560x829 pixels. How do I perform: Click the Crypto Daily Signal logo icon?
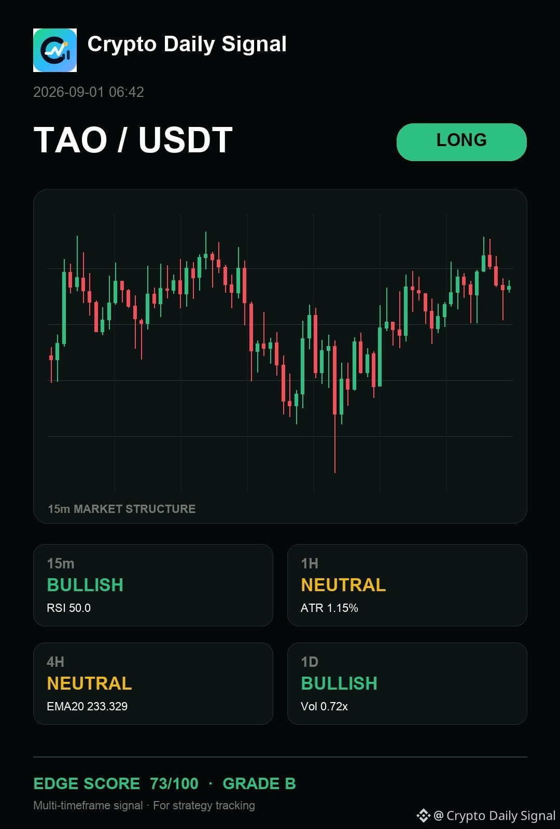(x=55, y=50)
